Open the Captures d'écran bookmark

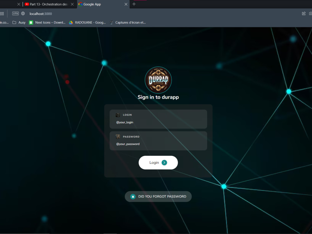point(128,22)
